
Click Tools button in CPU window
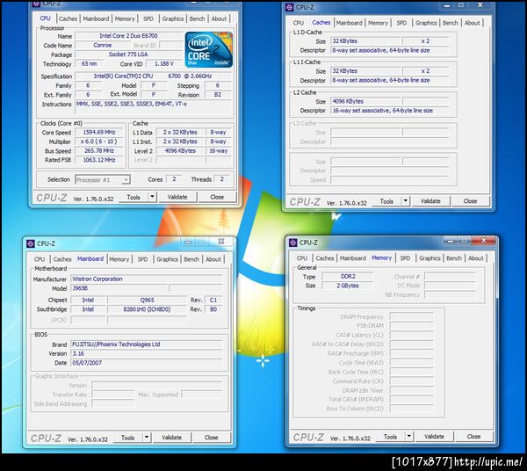(x=134, y=197)
